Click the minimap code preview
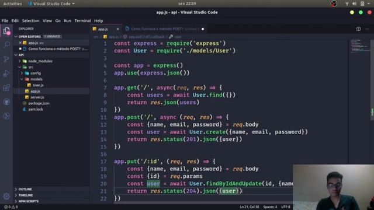The height and width of the screenshot is (210, 374). pyautogui.click(x=360, y=47)
